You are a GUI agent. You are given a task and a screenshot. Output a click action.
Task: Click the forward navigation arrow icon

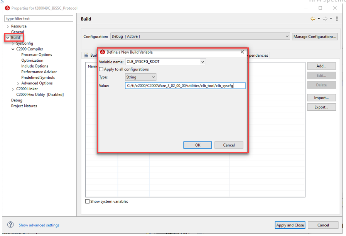325,19
